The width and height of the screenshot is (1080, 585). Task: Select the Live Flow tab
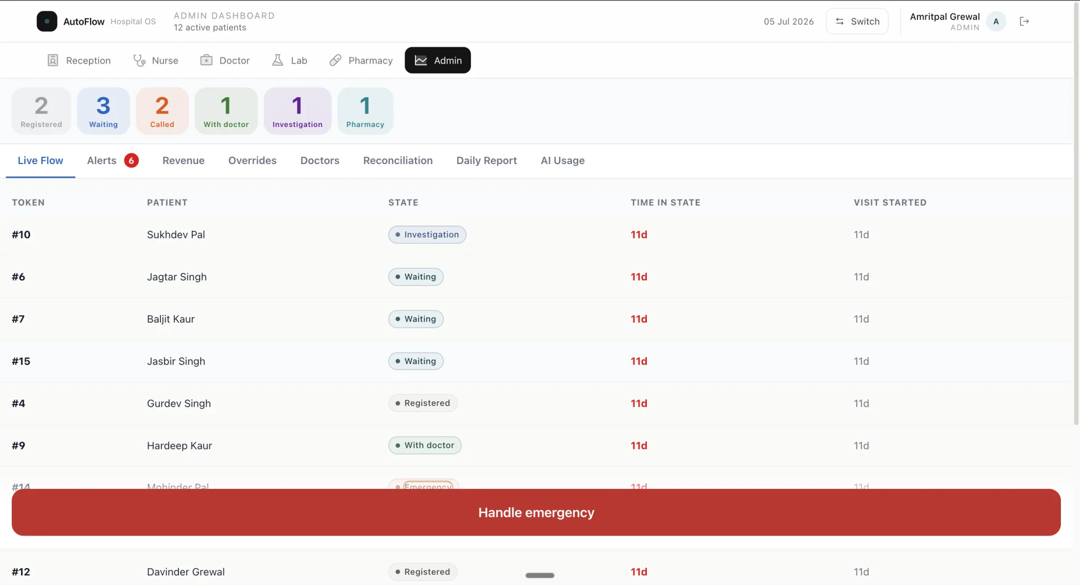tap(40, 161)
